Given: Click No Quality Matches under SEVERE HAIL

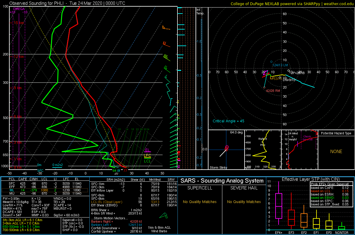Looking at the screenshot, I should (244, 202).
